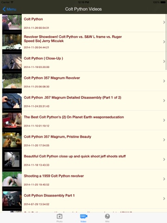
Task: Open the 'Colt Python' video thumbnail
Action: point(12,22)
